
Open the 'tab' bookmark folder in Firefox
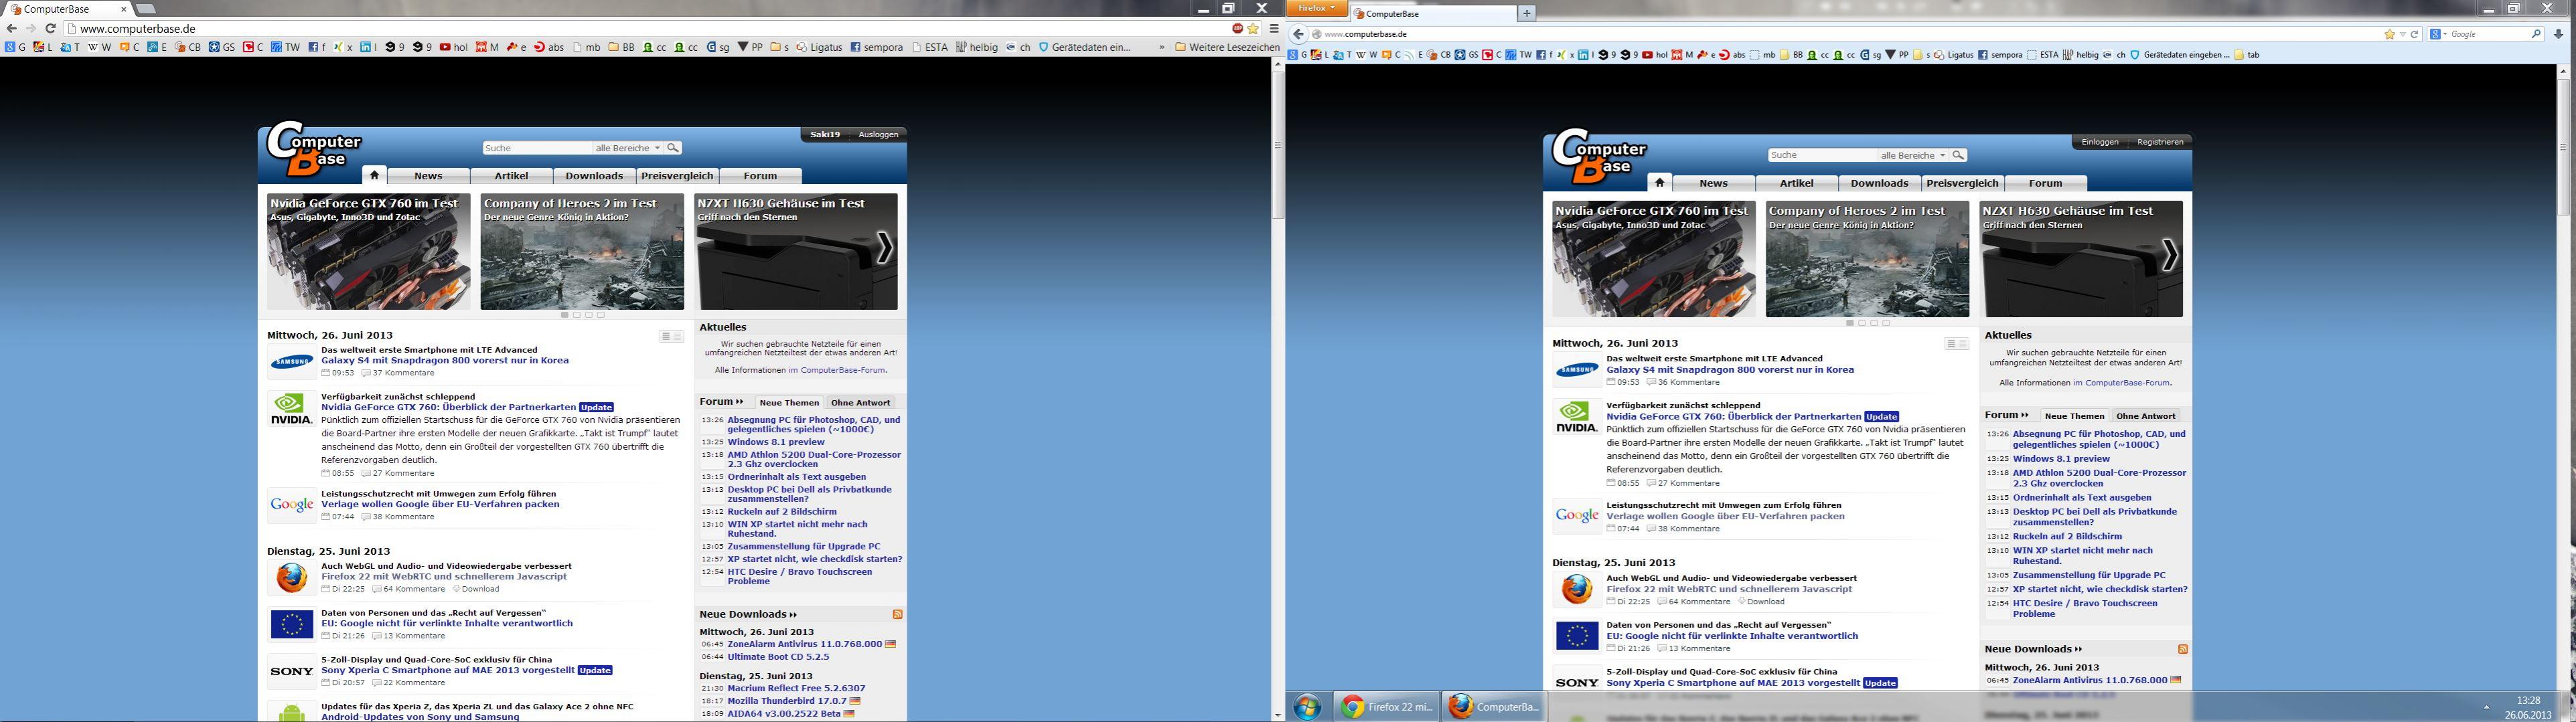pyautogui.click(x=2246, y=55)
